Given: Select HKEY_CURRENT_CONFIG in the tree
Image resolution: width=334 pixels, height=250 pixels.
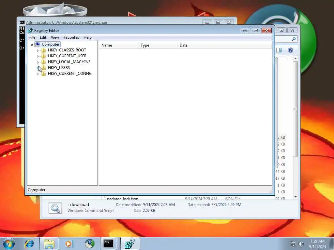Looking at the screenshot, I should pyautogui.click(x=70, y=73).
